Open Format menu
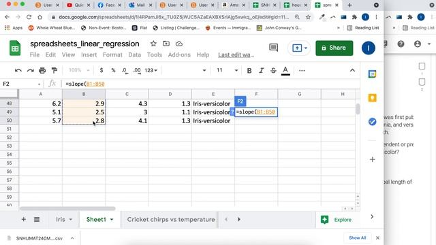 (112, 54)
